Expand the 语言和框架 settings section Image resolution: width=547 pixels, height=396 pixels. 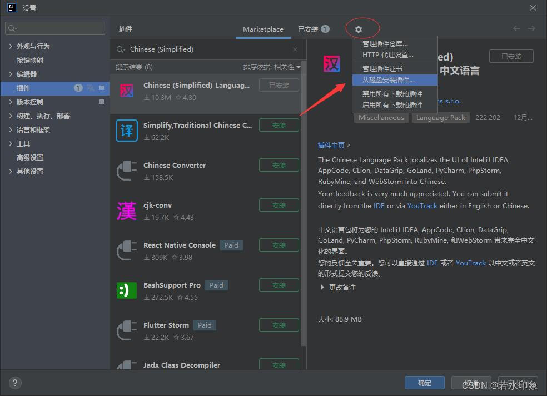(11, 129)
